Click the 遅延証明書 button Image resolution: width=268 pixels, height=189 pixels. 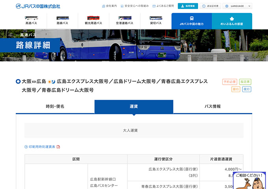[x=210, y=6]
